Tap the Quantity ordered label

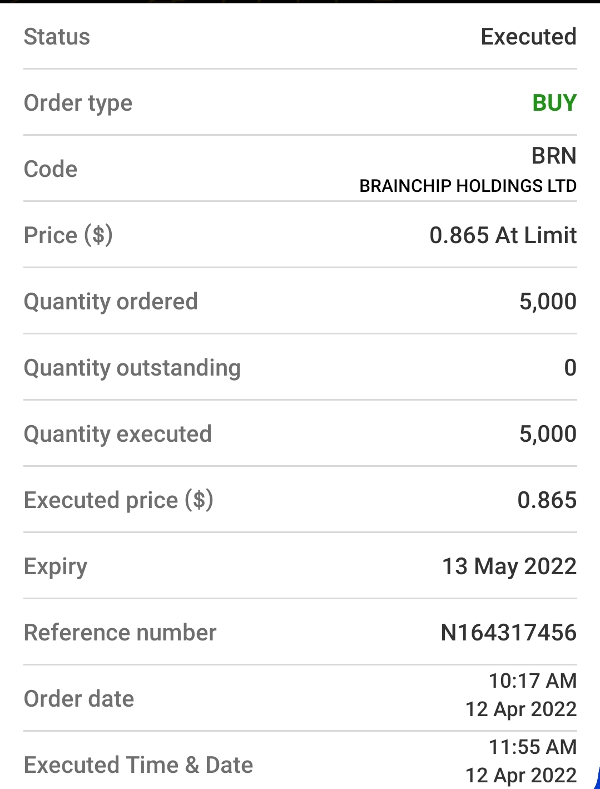pos(111,302)
